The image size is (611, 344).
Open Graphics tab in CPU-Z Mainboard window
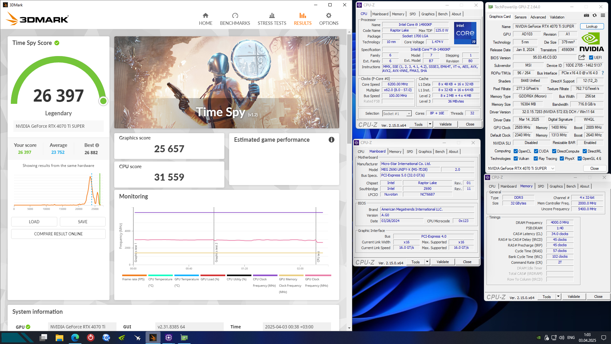[425, 152]
